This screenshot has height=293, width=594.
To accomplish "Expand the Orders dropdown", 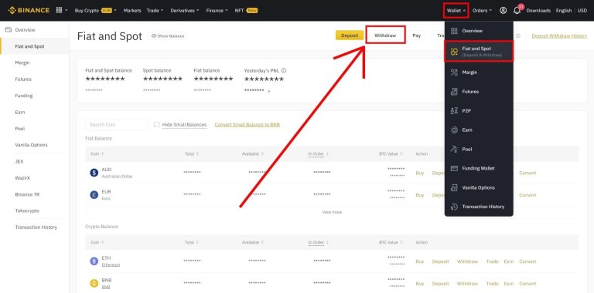I will [482, 11].
